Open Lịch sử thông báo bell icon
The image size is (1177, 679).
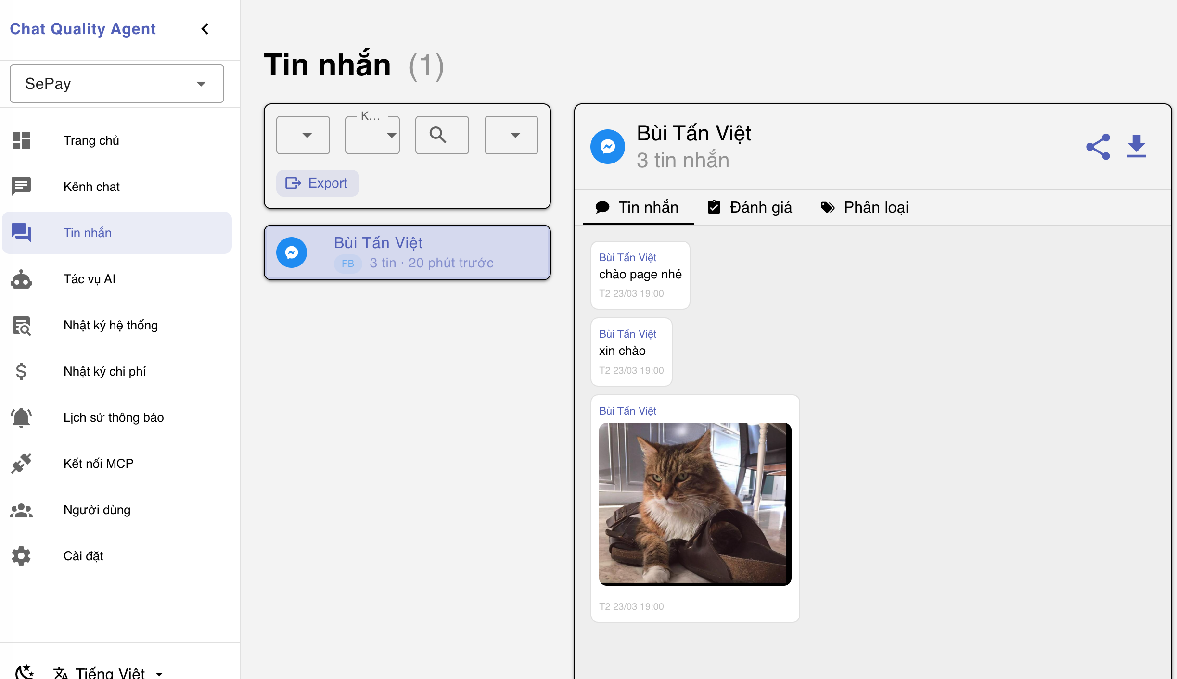click(x=21, y=417)
